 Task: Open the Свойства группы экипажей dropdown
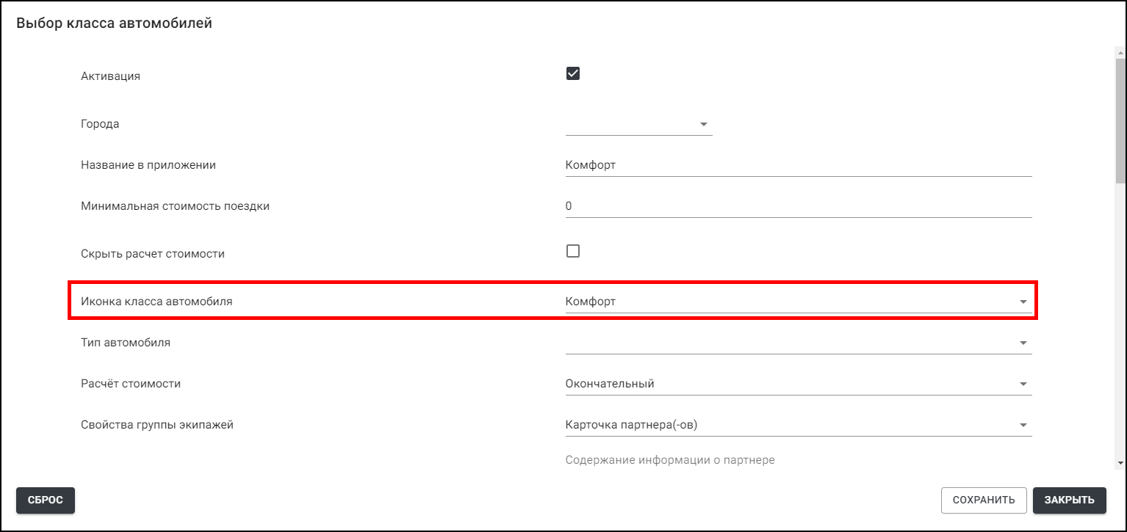[x=1022, y=425]
